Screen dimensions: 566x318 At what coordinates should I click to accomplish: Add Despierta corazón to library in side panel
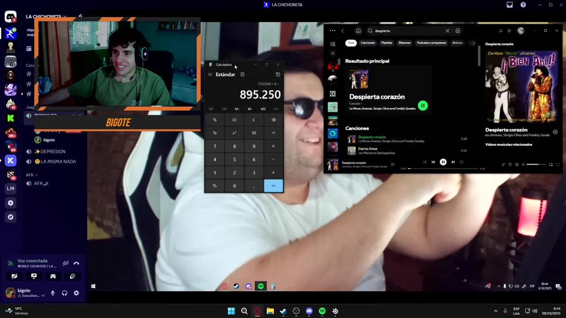(555, 132)
